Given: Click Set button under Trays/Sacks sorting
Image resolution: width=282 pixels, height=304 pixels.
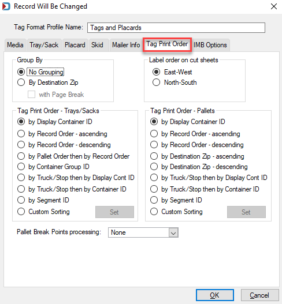Looking at the screenshot, I should (114, 212).
